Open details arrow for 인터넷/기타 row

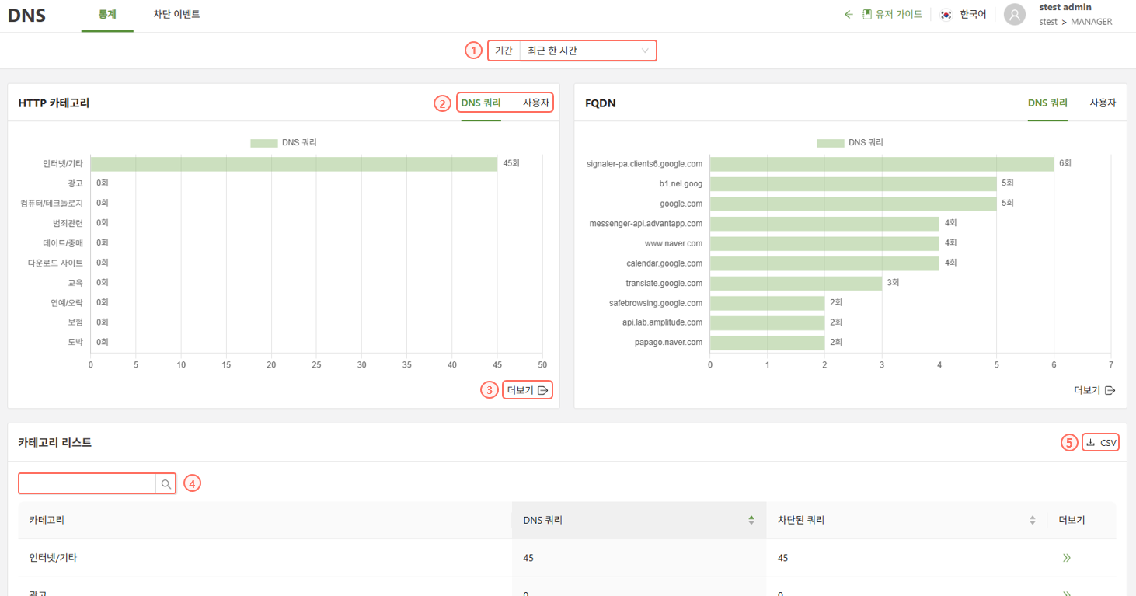point(1067,558)
